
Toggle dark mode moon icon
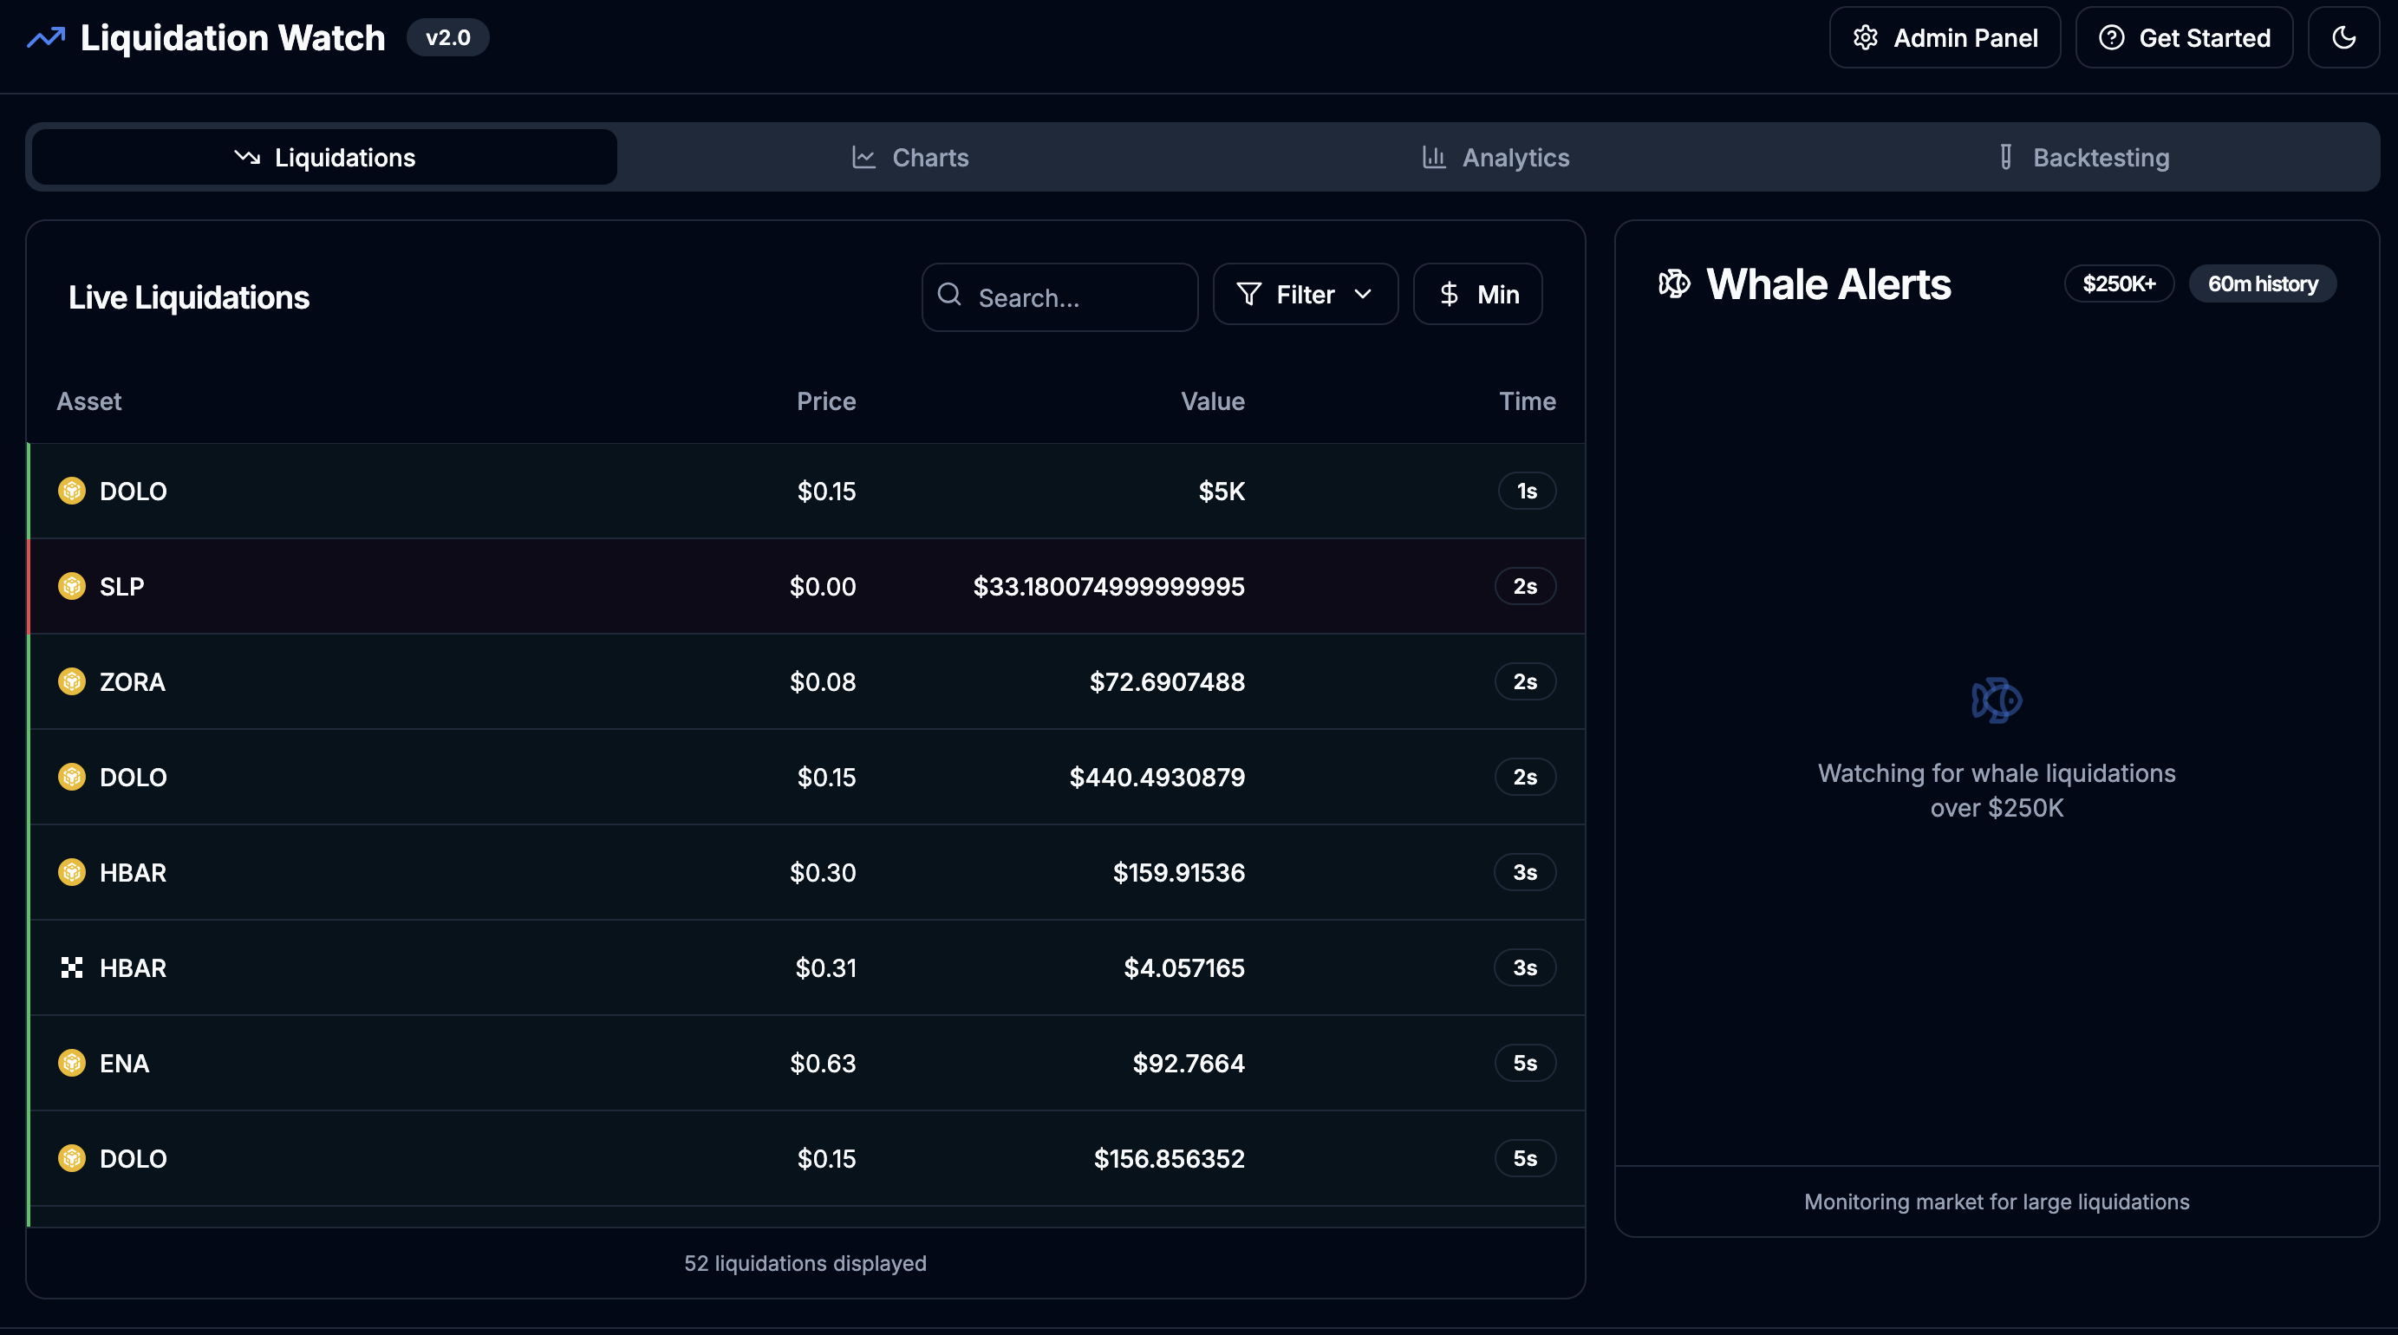pyautogui.click(x=2343, y=38)
